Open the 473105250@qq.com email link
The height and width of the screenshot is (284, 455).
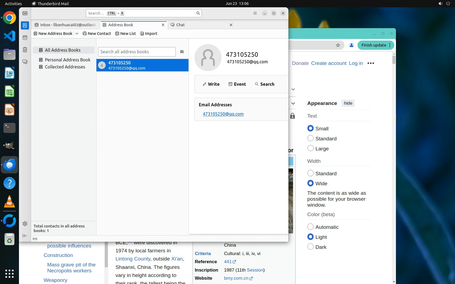[223, 114]
